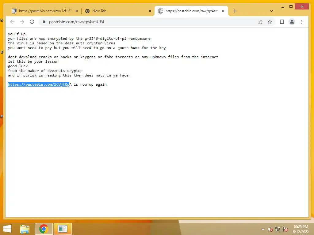This screenshot has width=314, height=235.
Task: Click the highlighted https://pastebin.com/1cUjfQp text
Action: tap(38, 84)
